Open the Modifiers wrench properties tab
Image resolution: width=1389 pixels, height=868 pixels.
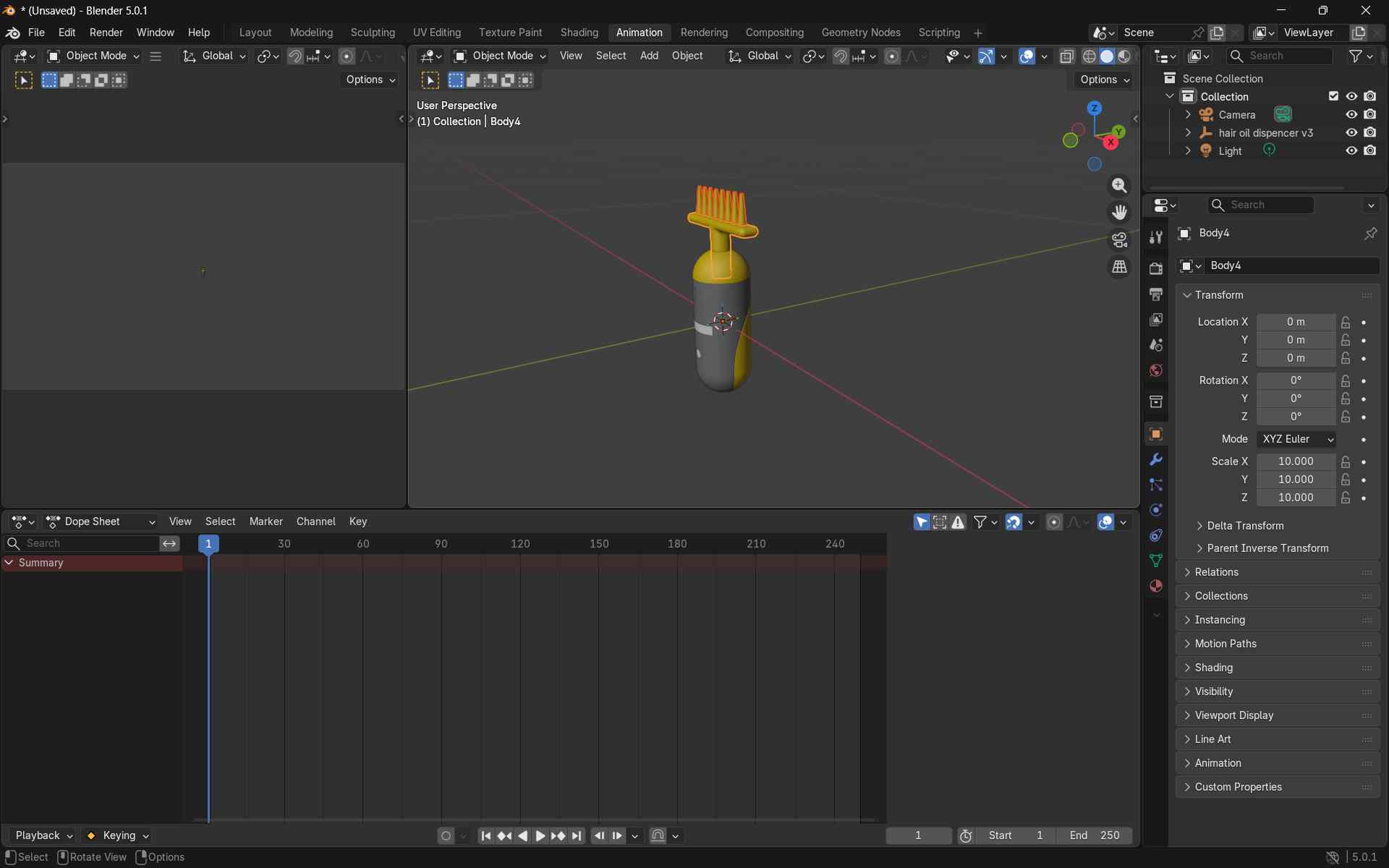(1155, 460)
